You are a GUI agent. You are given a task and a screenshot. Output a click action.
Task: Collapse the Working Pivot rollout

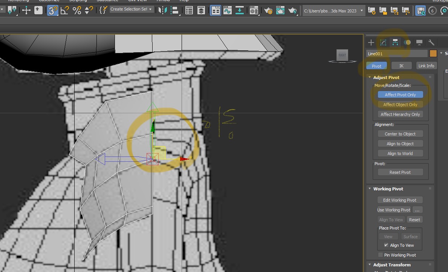(369, 188)
